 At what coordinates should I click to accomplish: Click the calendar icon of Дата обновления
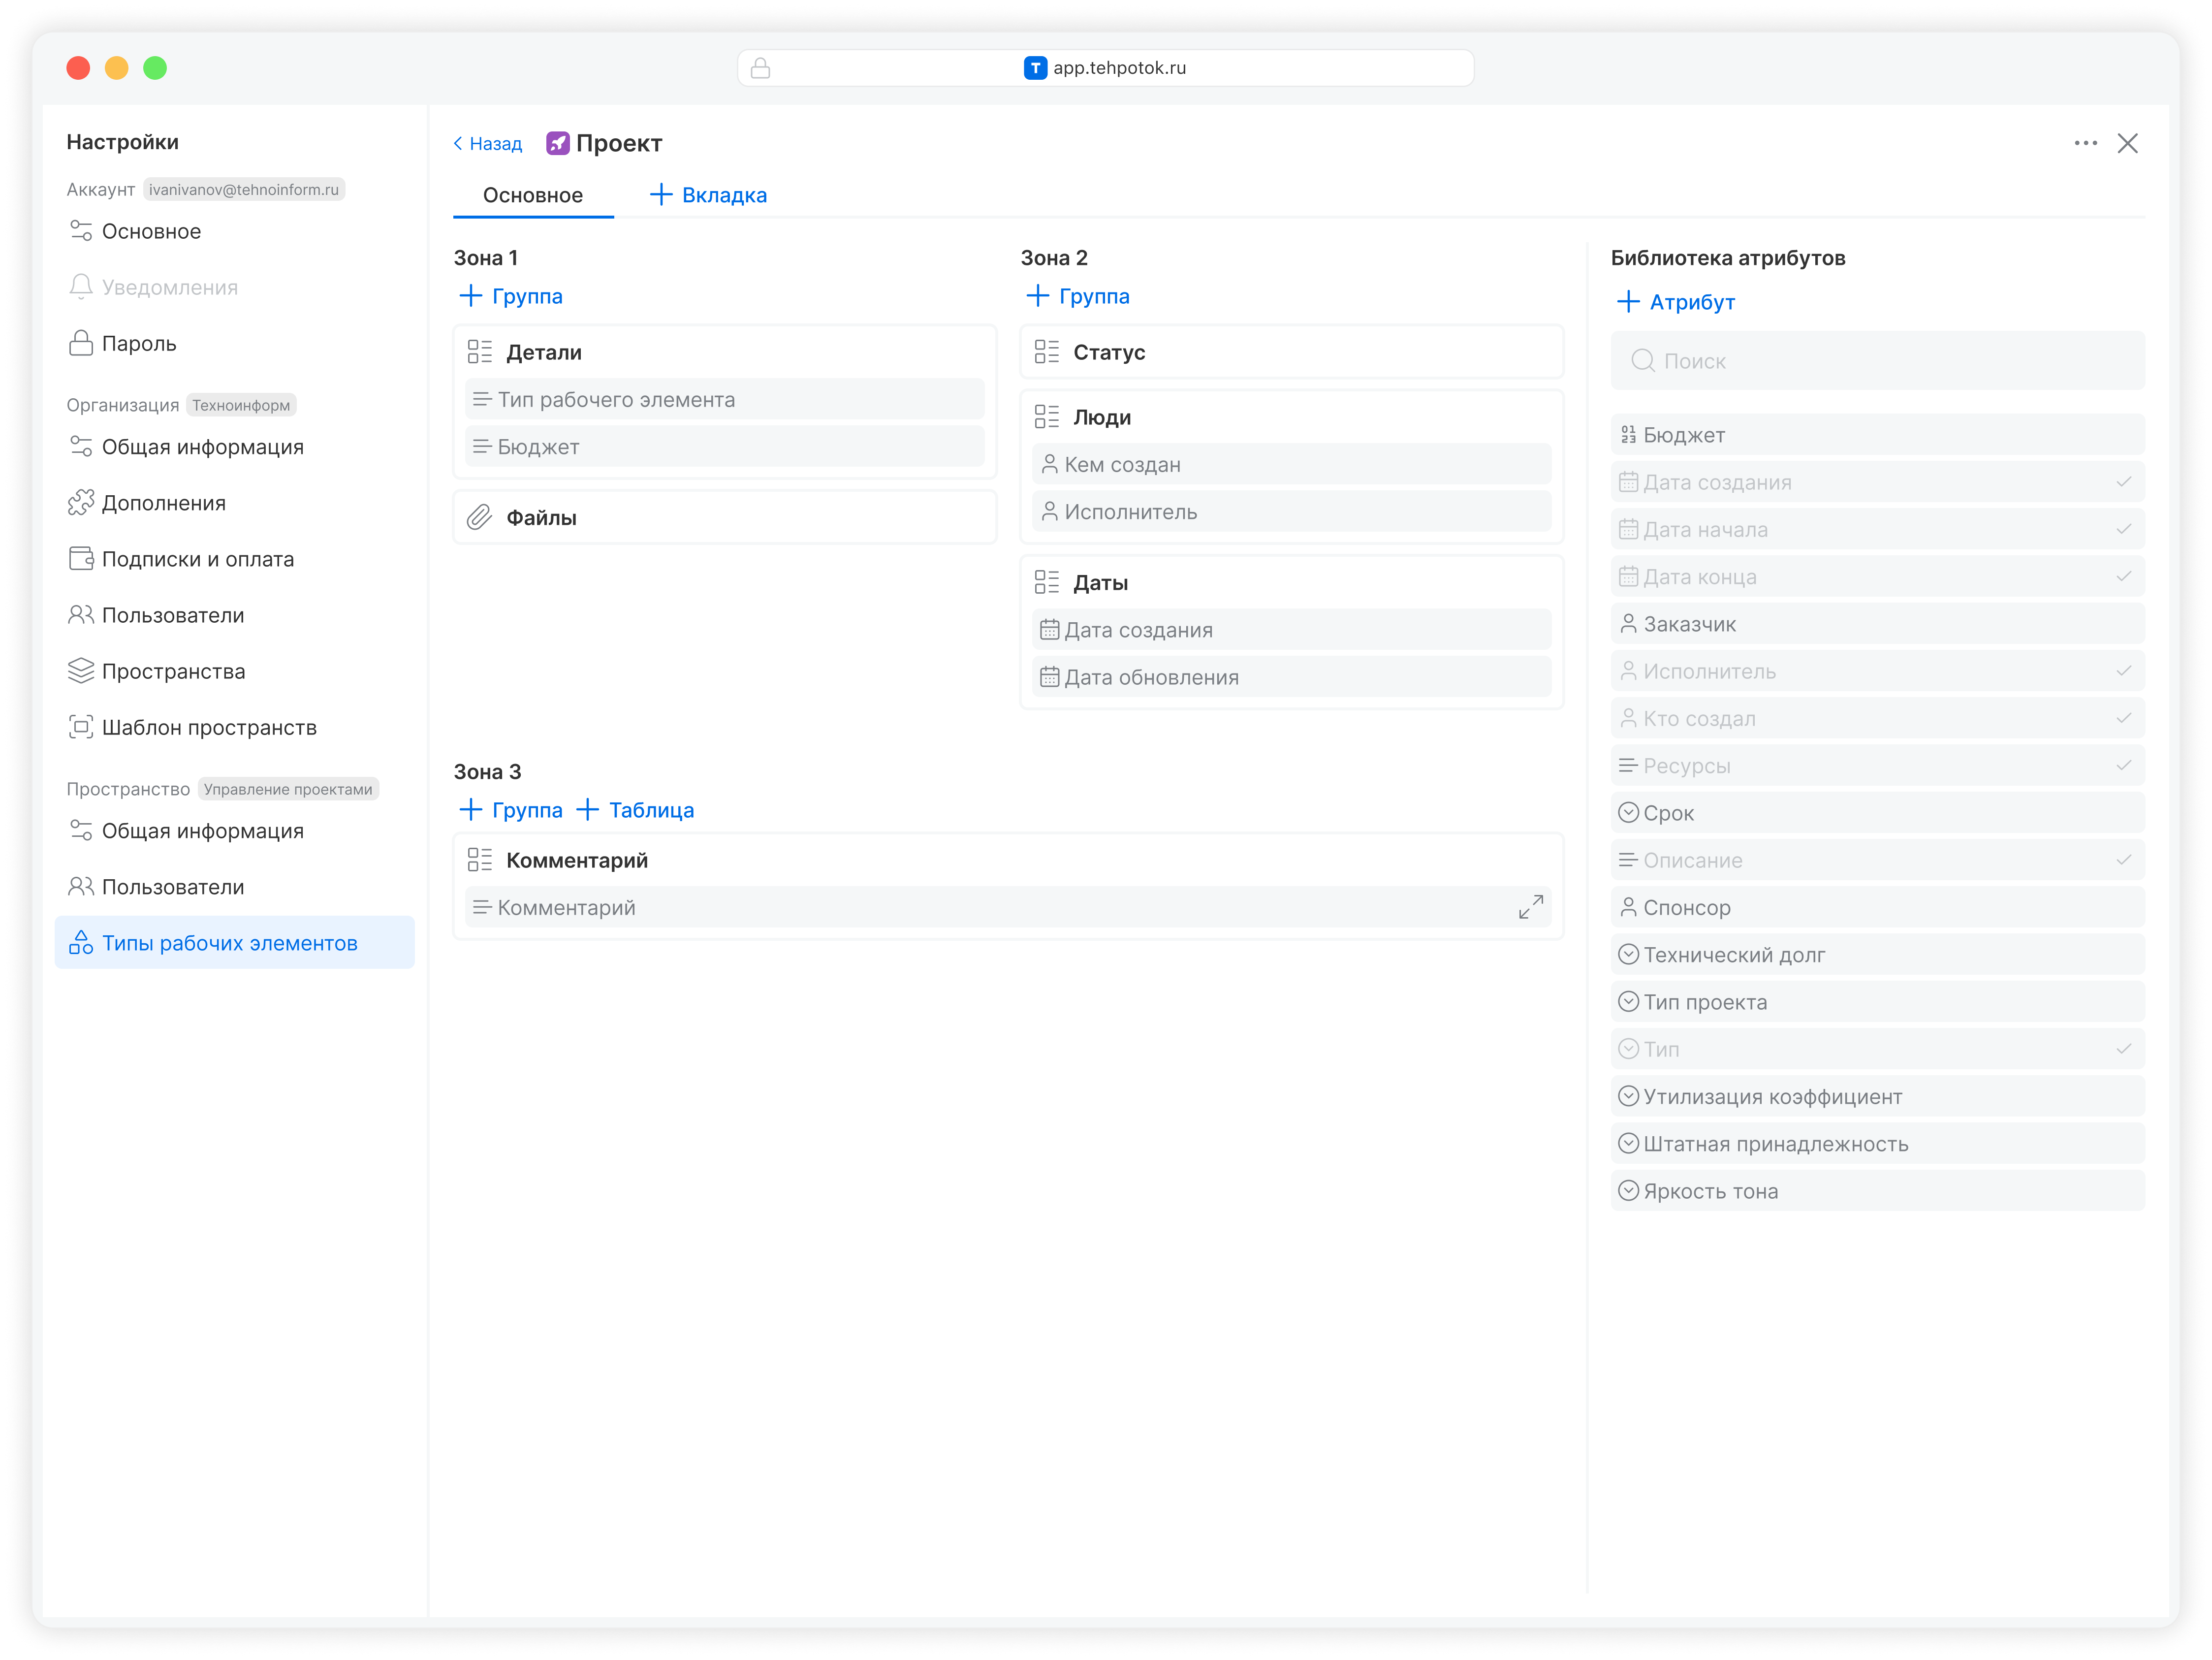[1048, 677]
